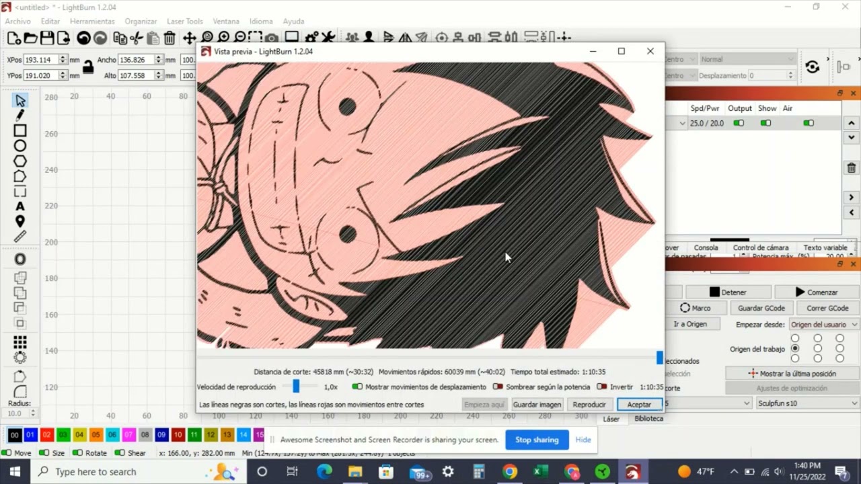Toggle 'Sombrear según la potencia' option
The height and width of the screenshot is (484, 861).
(x=498, y=387)
